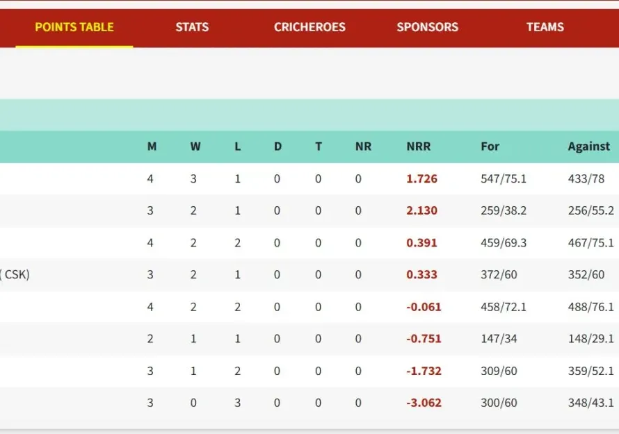
Task: Click the 2.130 NRR value
Action: click(421, 210)
